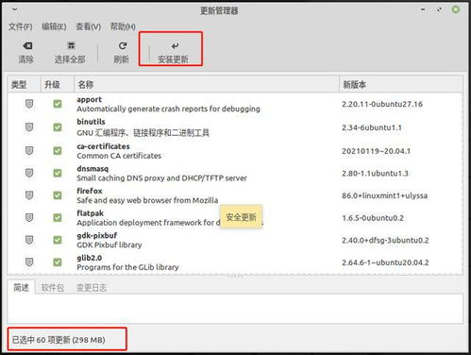
Task: Uncheck the binutils upgrade checkbox
Action: 58,127
